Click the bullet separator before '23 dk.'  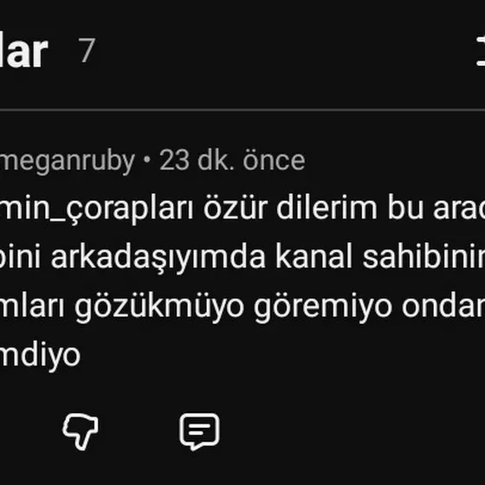click(147, 160)
